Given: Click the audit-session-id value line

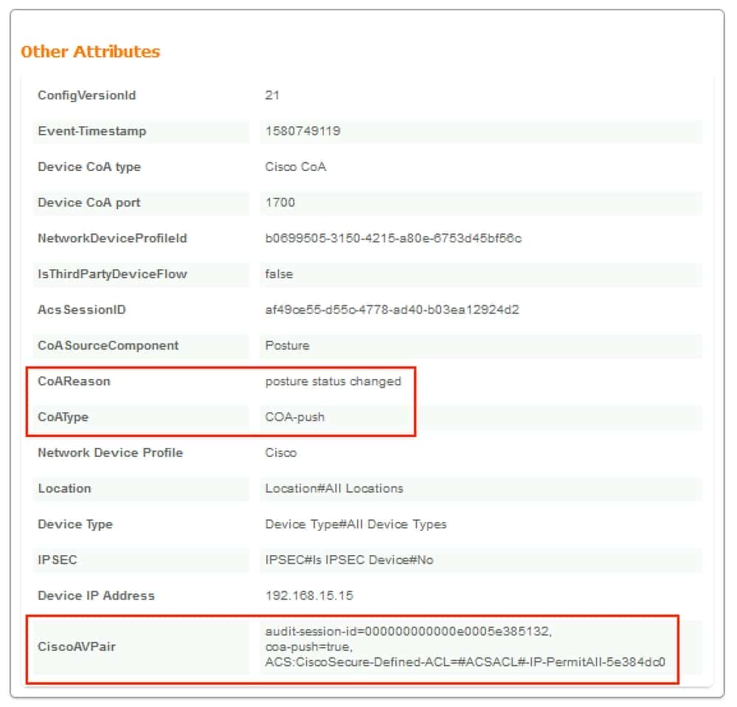Looking at the screenshot, I should click(409, 631).
